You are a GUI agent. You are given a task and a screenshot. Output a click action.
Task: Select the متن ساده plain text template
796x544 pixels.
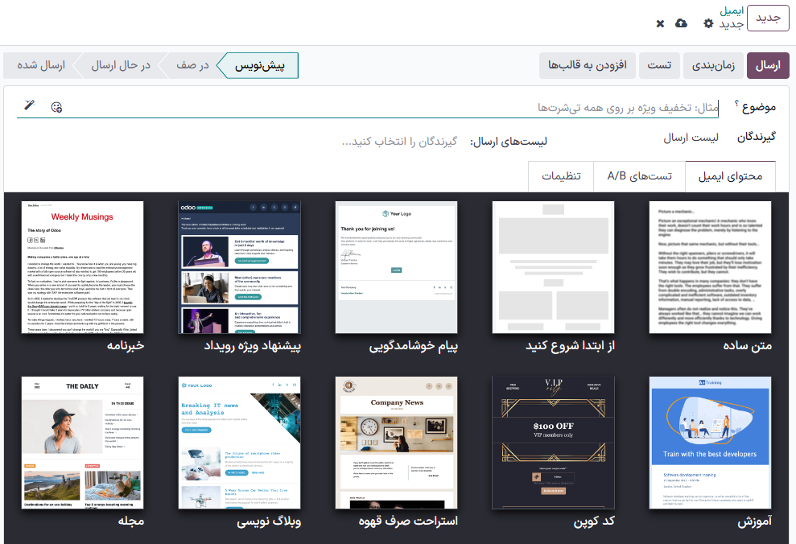click(x=710, y=268)
